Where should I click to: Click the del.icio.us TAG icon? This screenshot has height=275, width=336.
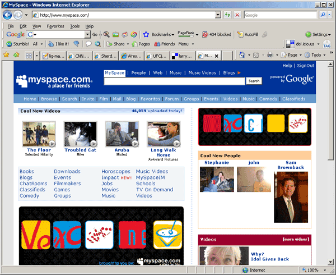tap(327, 44)
